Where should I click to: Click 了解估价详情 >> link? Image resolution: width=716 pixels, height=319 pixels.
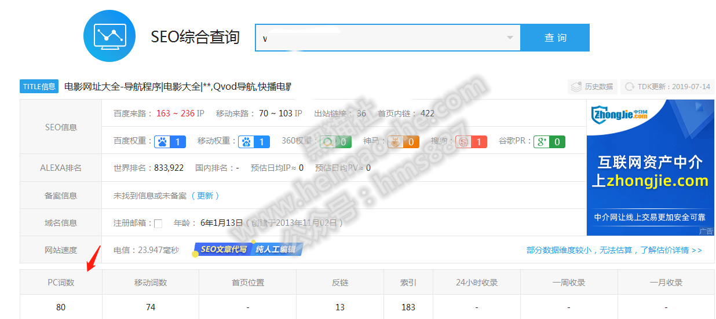670,250
